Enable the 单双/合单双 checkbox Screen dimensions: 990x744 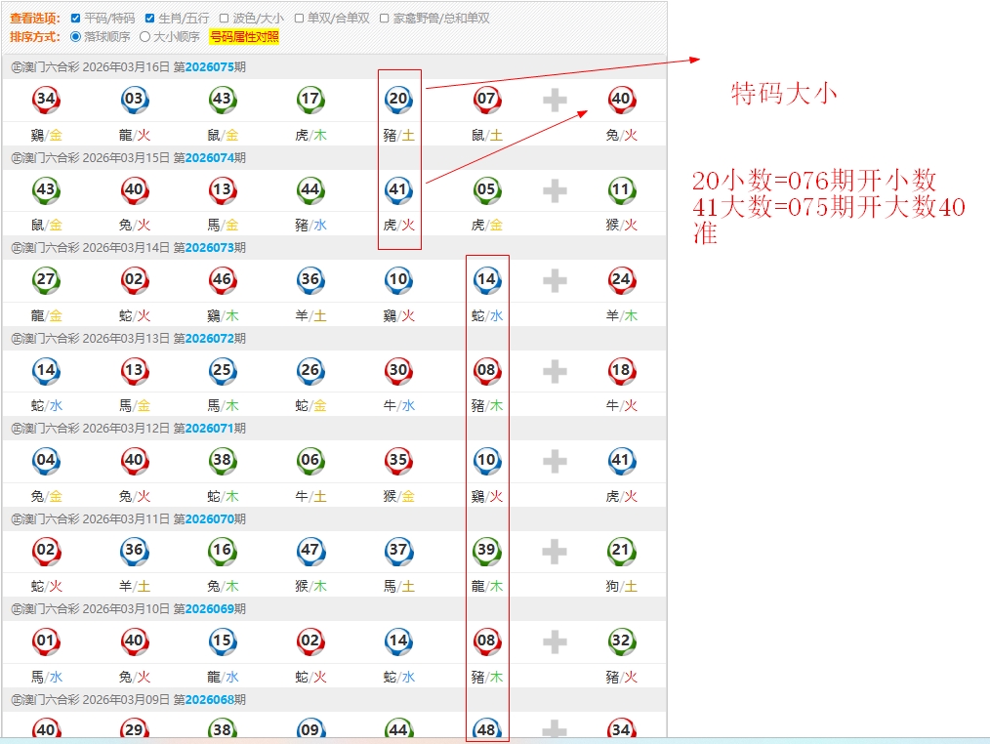pos(300,19)
